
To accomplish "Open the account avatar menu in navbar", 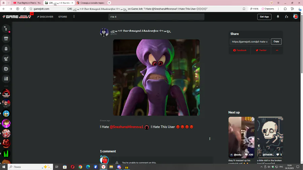I will click(x=296, y=16).
